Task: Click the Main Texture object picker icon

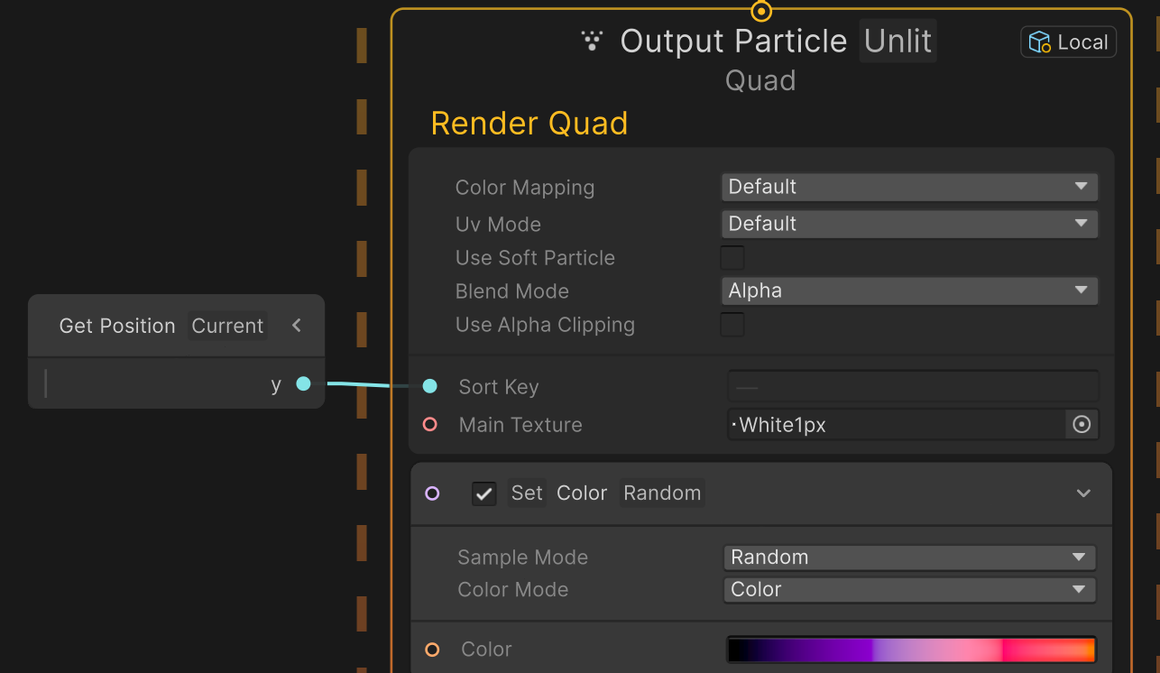Action: coord(1082,424)
